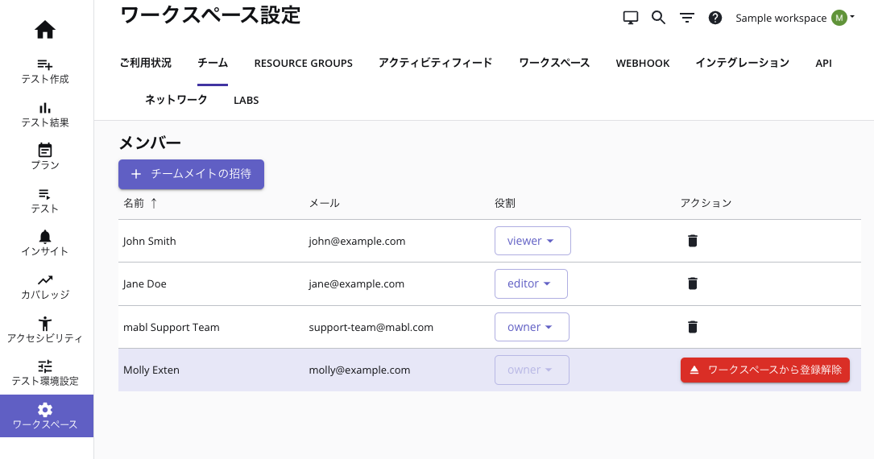Switch to the WEBHOOK tab
This screenshot has width=874, height=459.
pos(642,63)
